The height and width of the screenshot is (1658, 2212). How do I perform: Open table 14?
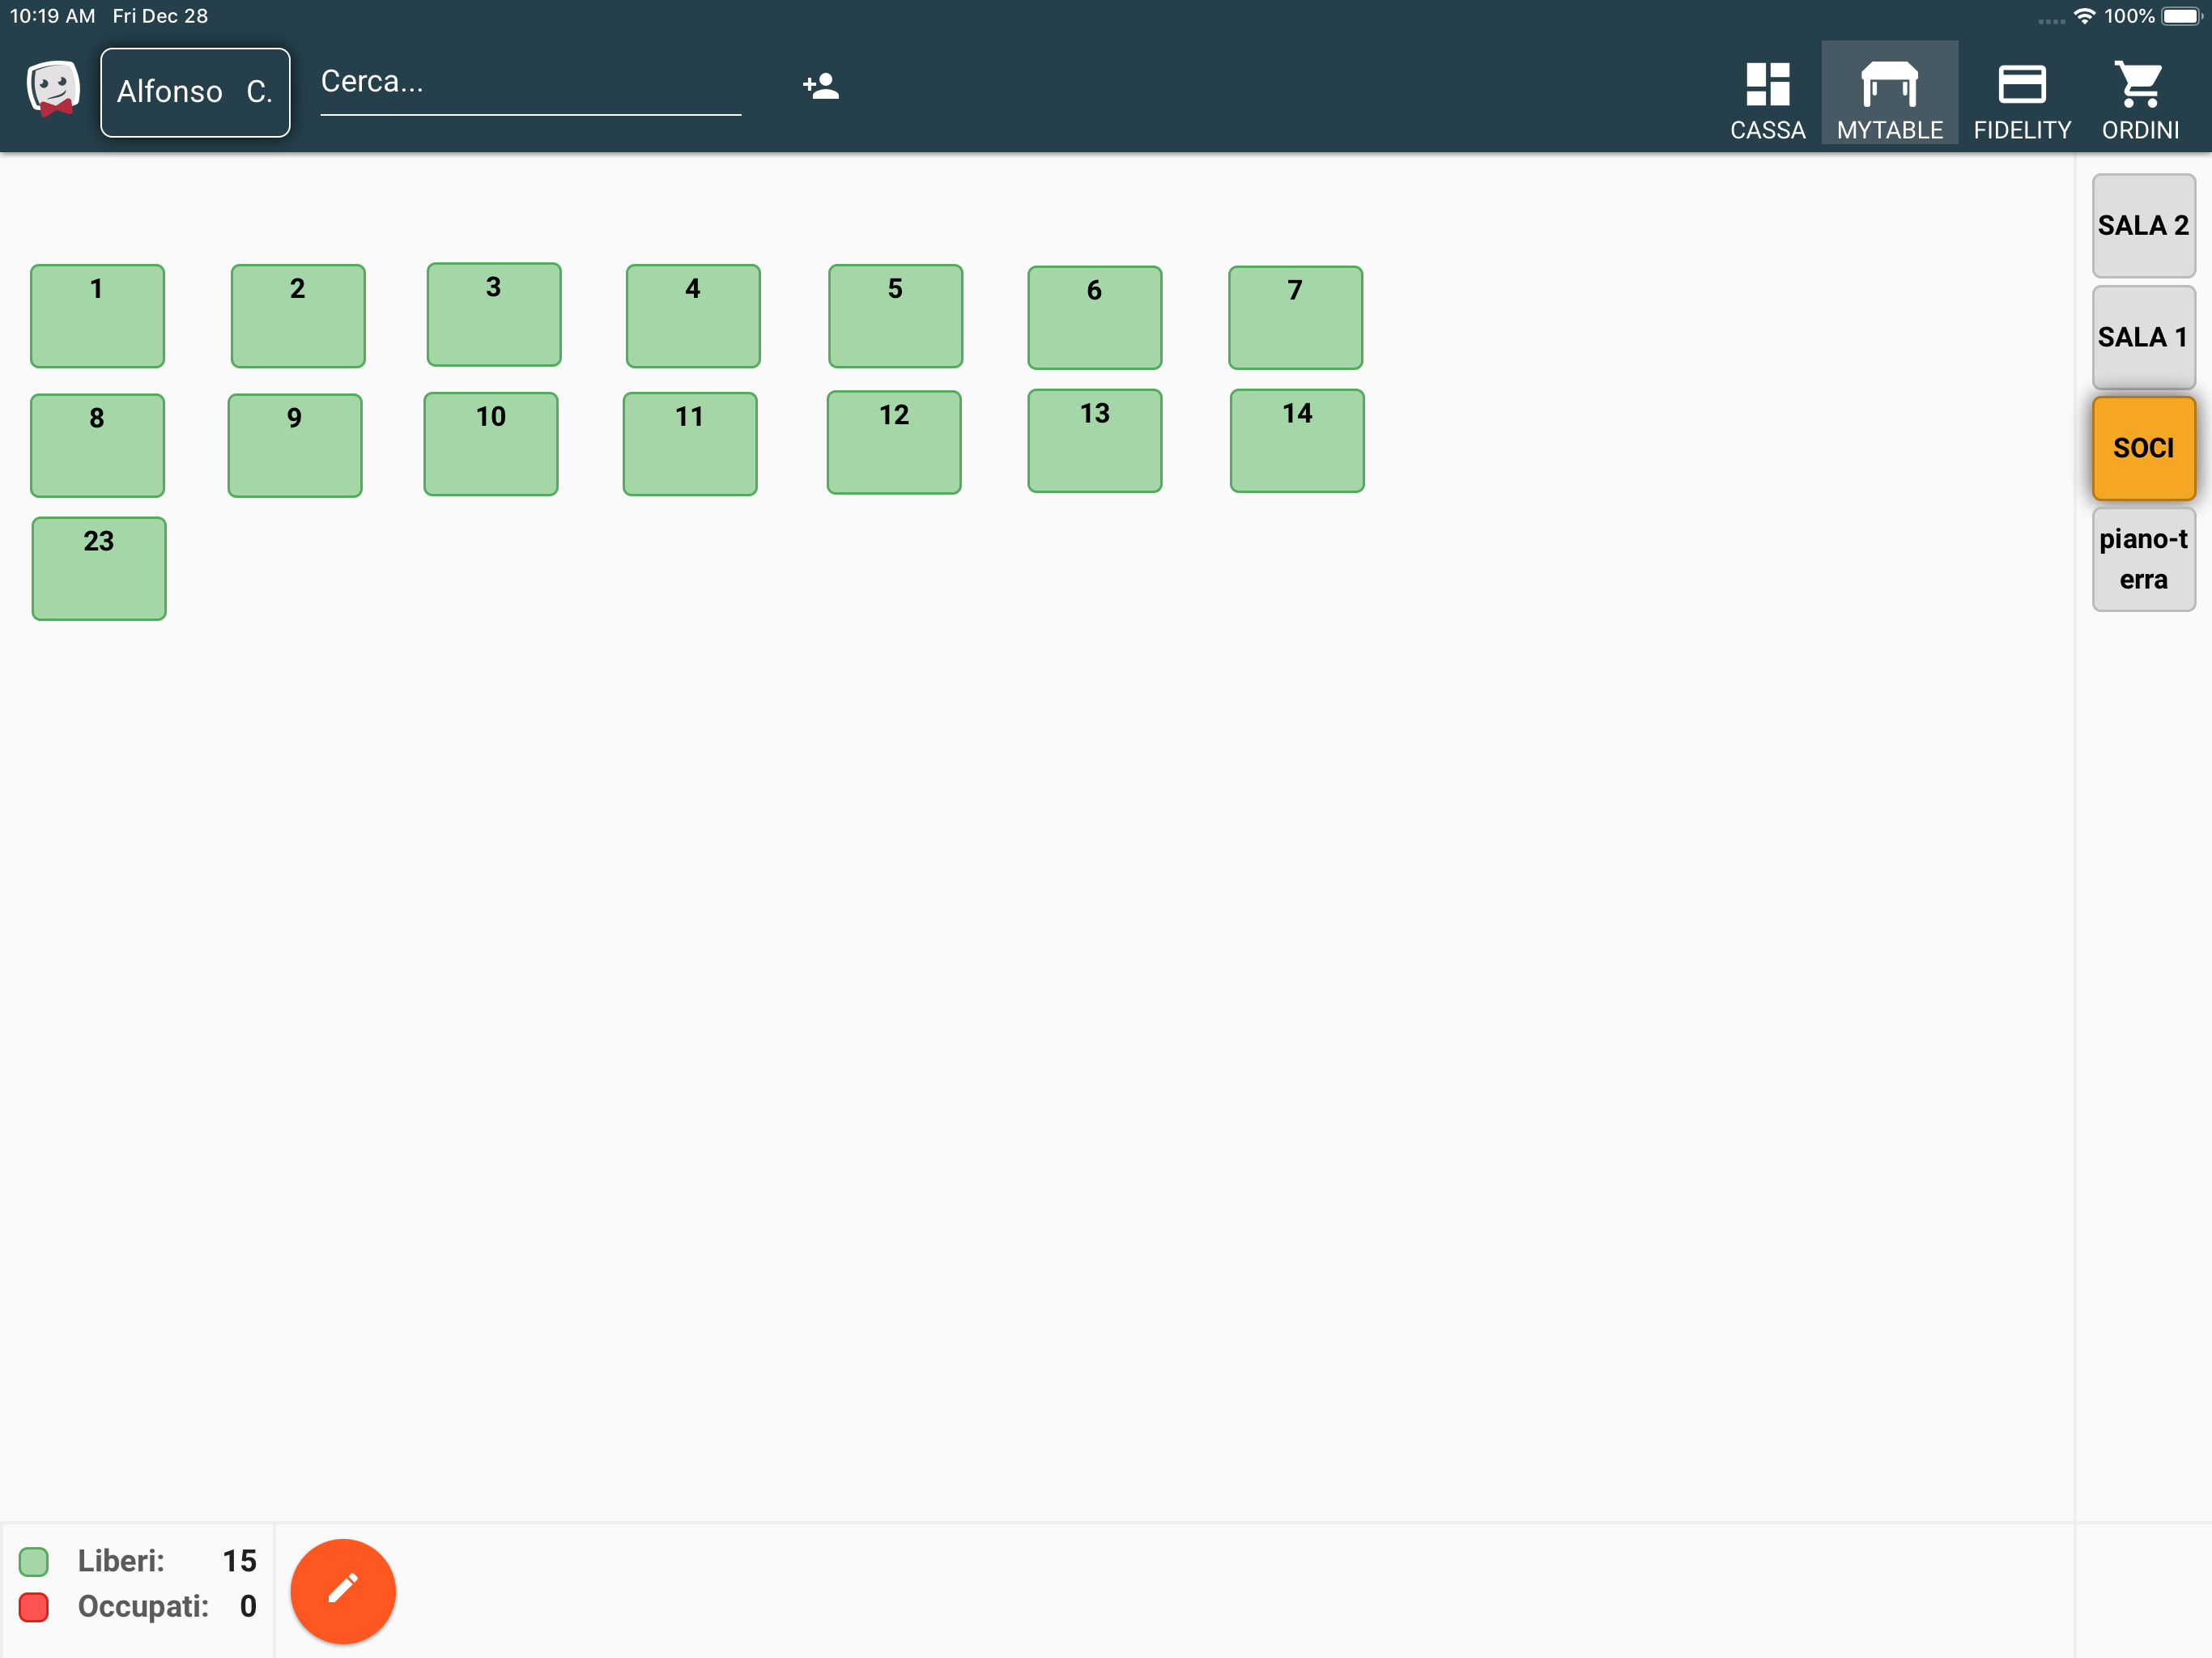pyautogui.click(x=1297, y=441)
